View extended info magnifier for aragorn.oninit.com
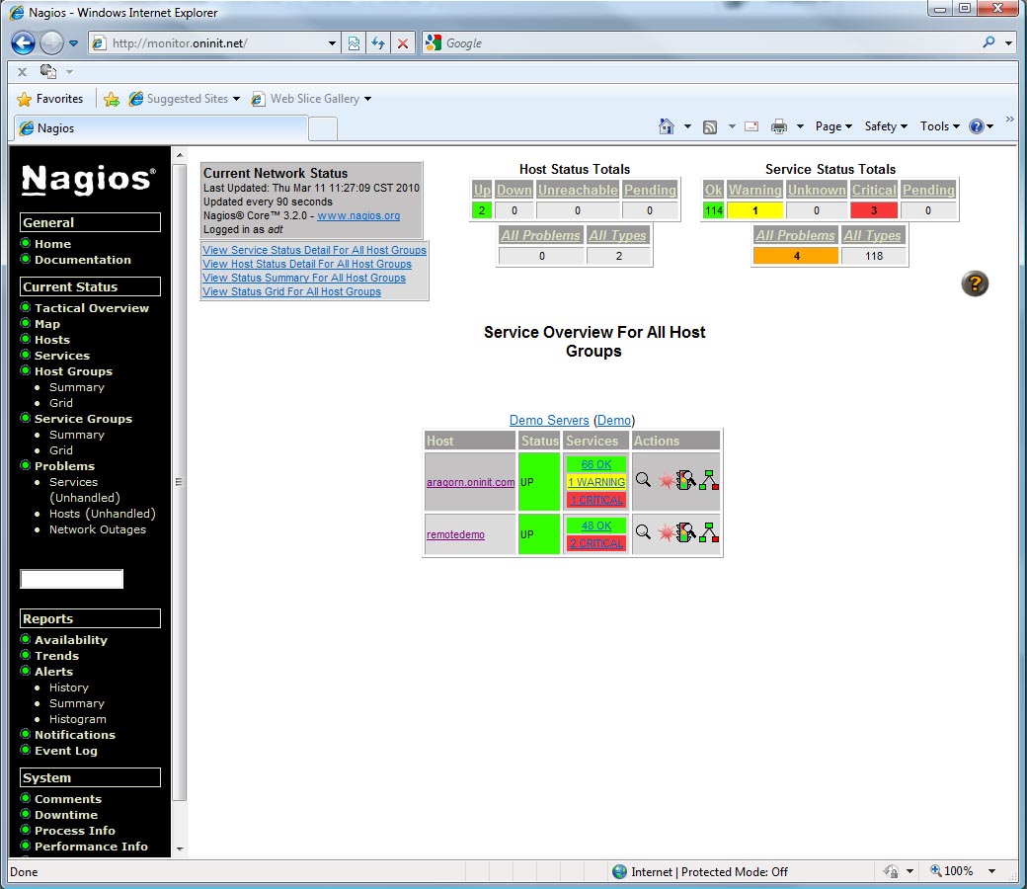The height and width of the screenshot is (889, 1027). pos(643,480)
